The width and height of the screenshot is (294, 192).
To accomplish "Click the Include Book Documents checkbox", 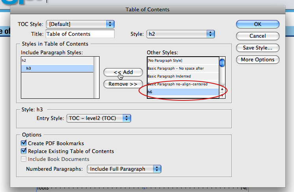I will [x=24, y=159].
